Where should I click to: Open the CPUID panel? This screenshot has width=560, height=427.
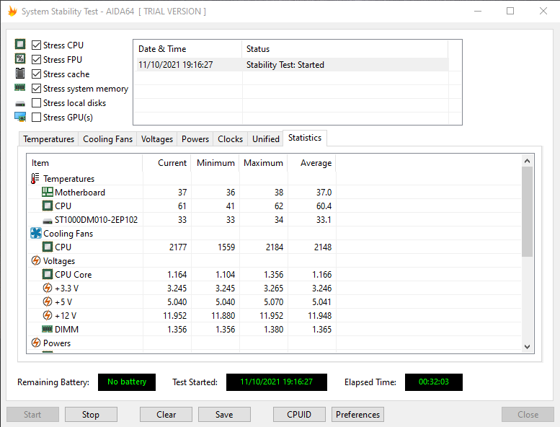pos(299,415)
